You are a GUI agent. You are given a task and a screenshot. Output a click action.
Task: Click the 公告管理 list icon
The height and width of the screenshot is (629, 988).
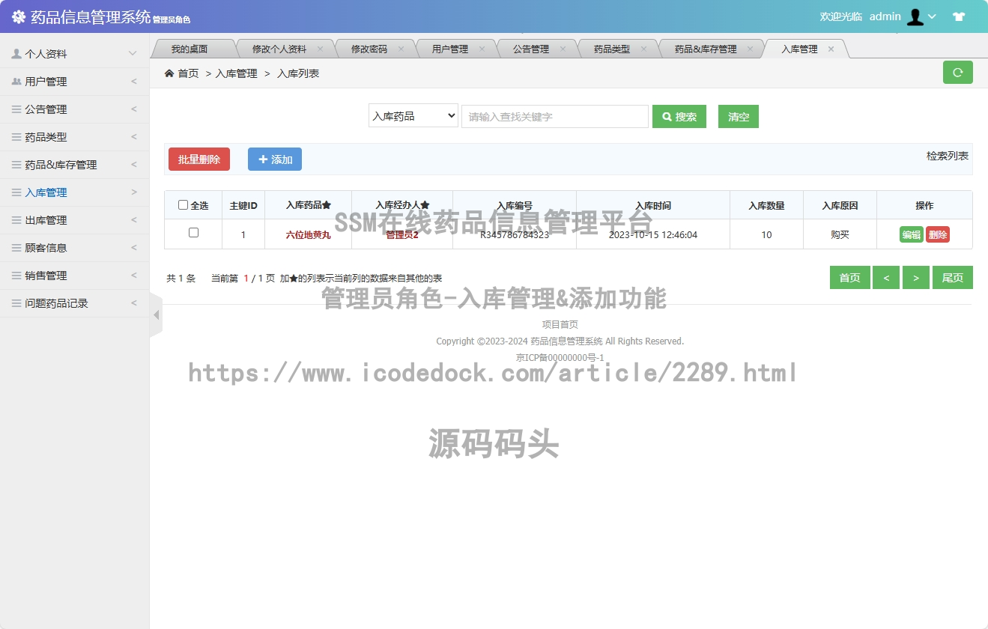pos(16,109)
